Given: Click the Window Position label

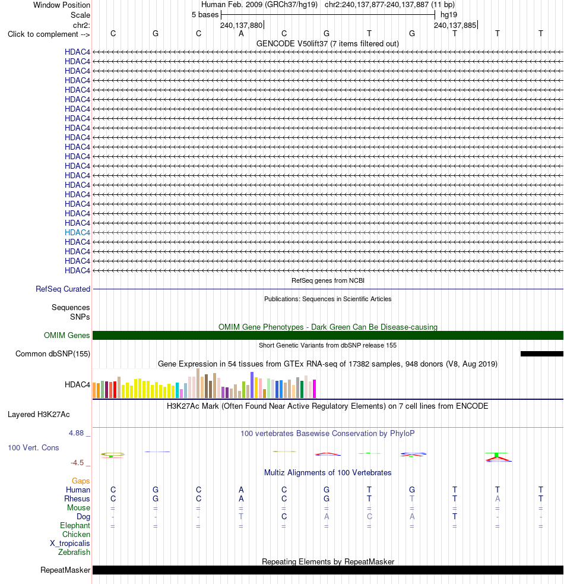Looking at the screenshot, I should pyautogui.click(x=61, y=5).
